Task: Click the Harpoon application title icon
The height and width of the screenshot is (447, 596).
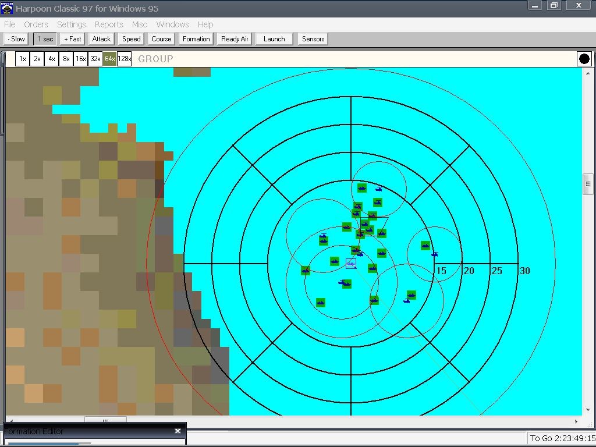Action: click(7, 8)
